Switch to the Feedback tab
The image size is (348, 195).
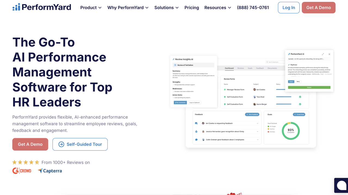[260, 68]
